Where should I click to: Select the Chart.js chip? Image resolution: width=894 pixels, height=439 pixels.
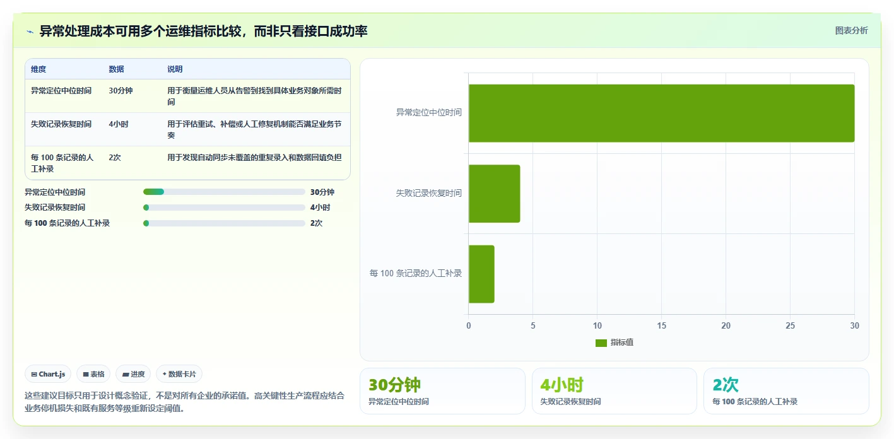click(x=49, y=374)
